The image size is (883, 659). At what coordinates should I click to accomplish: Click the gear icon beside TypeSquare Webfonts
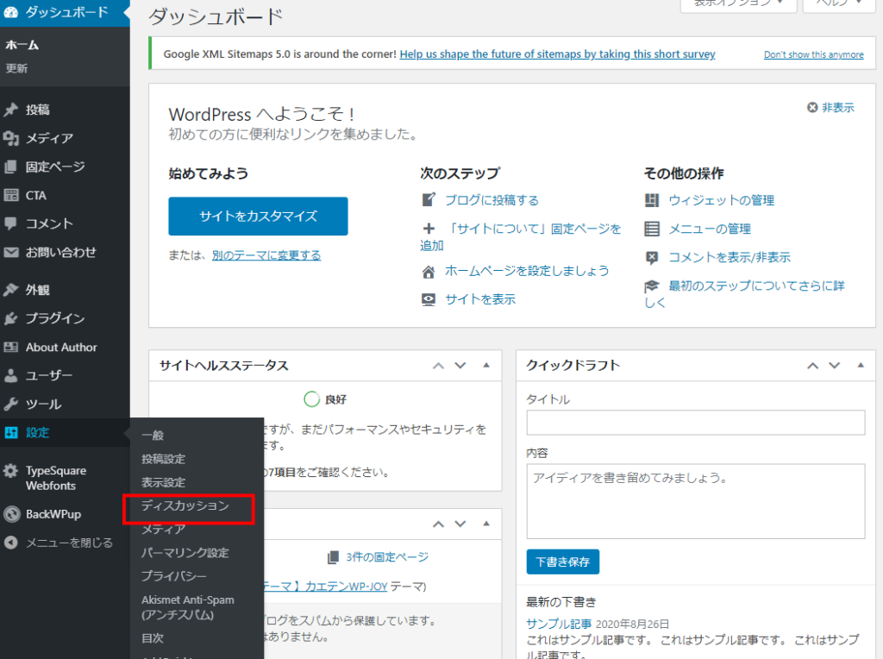10,471
